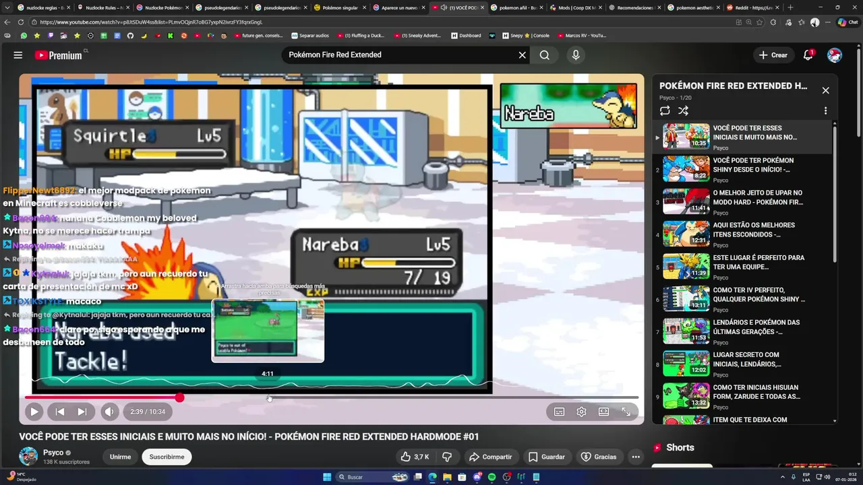This screenshot has width=863, height=485.
Task: Open the Dashboard bookmark
Action: 466,36
